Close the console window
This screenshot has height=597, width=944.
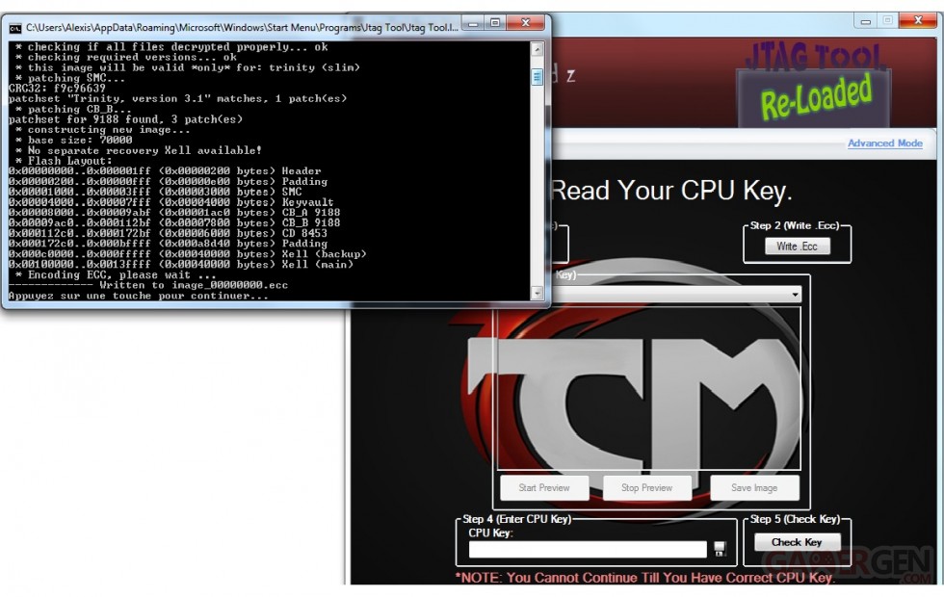coord(526,23)
